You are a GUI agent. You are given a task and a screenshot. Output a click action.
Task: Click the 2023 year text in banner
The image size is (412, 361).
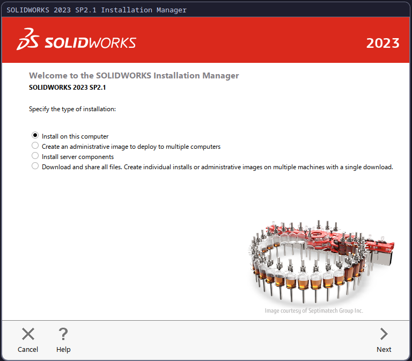coord(383,43)
